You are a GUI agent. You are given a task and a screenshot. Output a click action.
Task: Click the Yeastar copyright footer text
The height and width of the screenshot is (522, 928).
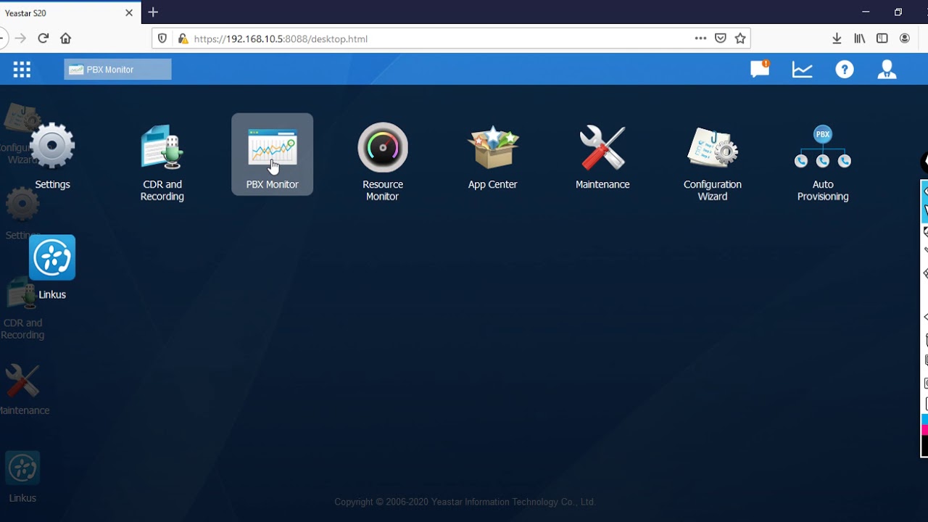(465, 502)
